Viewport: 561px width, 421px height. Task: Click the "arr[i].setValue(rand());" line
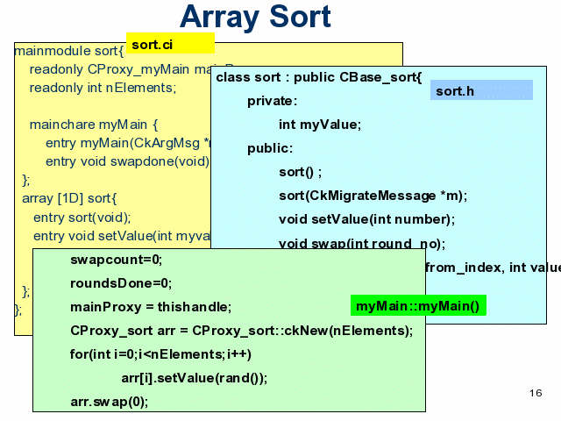[194, 378]
